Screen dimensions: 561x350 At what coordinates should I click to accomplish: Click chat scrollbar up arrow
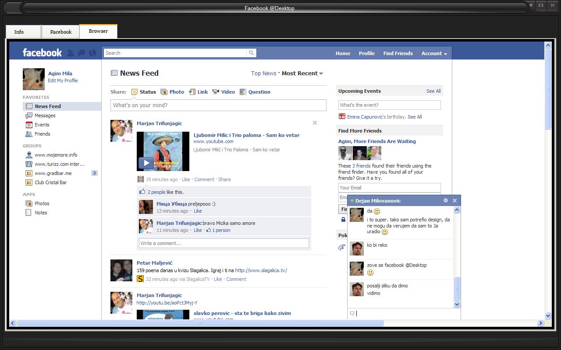coord(457,210)
